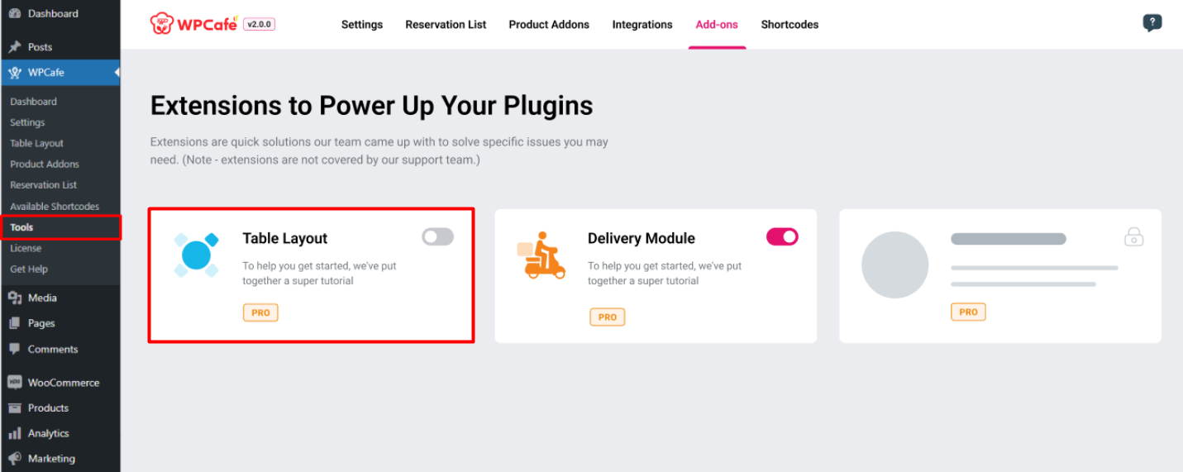The height and width of the screenshot is (472, 1183).
Task: Open Posts in the admin sidebar
Action: click(x=40, y=47)
